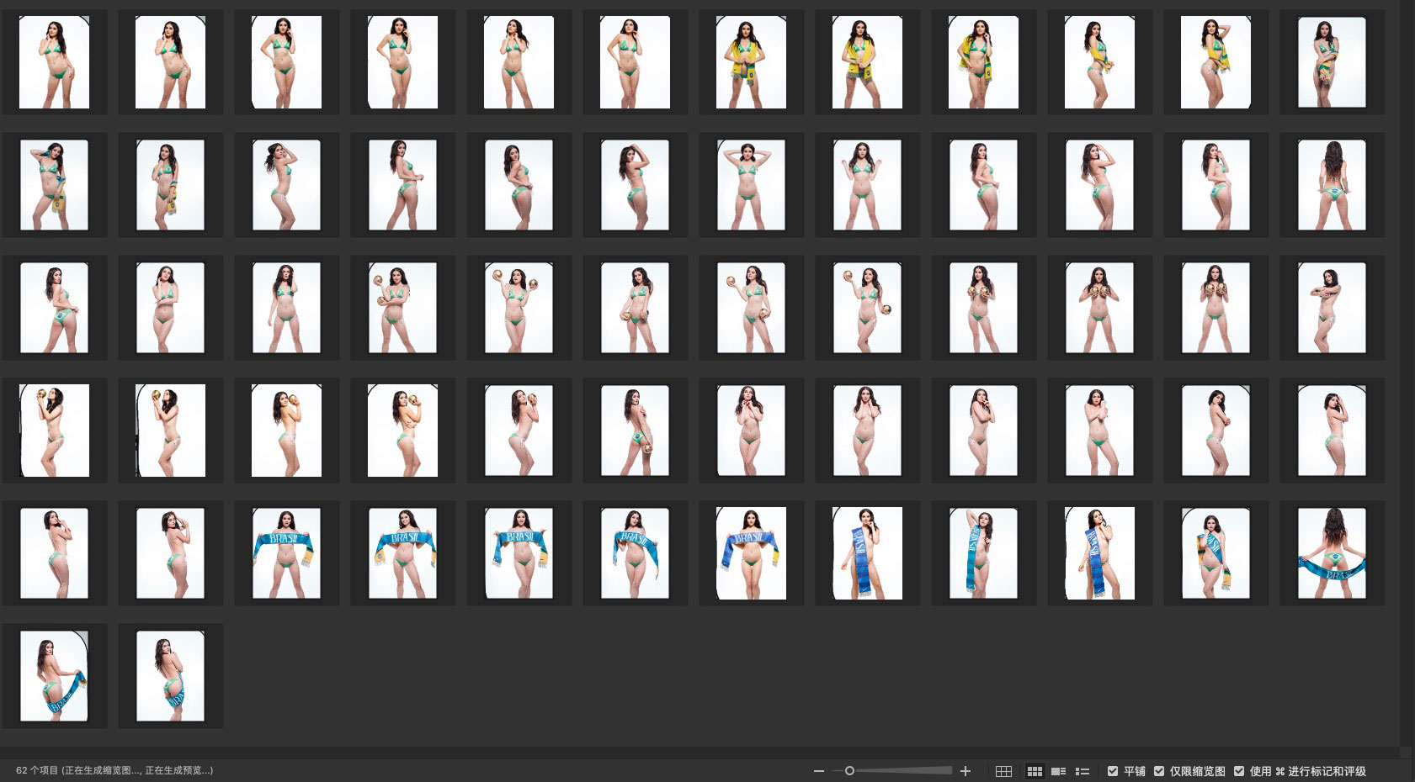The height and width of the screenshot is (782, 1415).
Task: Switch to list view layout
Action: coord(1083,771)
